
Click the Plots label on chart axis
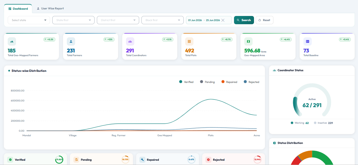[211, 135]
